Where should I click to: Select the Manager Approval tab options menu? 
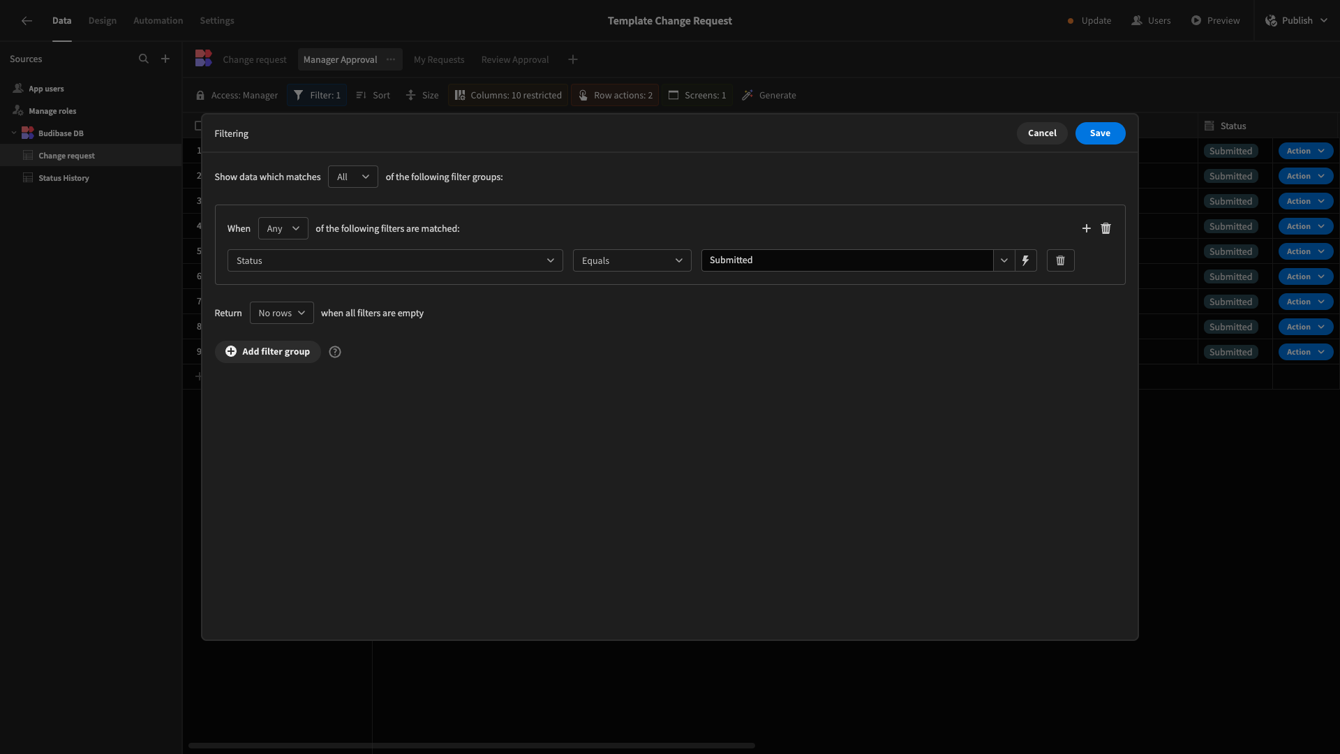click(x=390, y=59)
